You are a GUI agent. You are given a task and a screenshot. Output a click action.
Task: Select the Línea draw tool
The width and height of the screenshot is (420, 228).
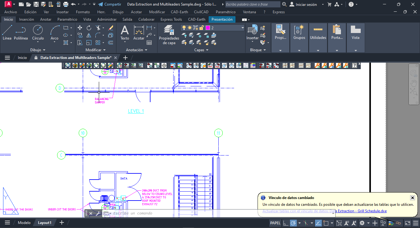tap(7, 32)
